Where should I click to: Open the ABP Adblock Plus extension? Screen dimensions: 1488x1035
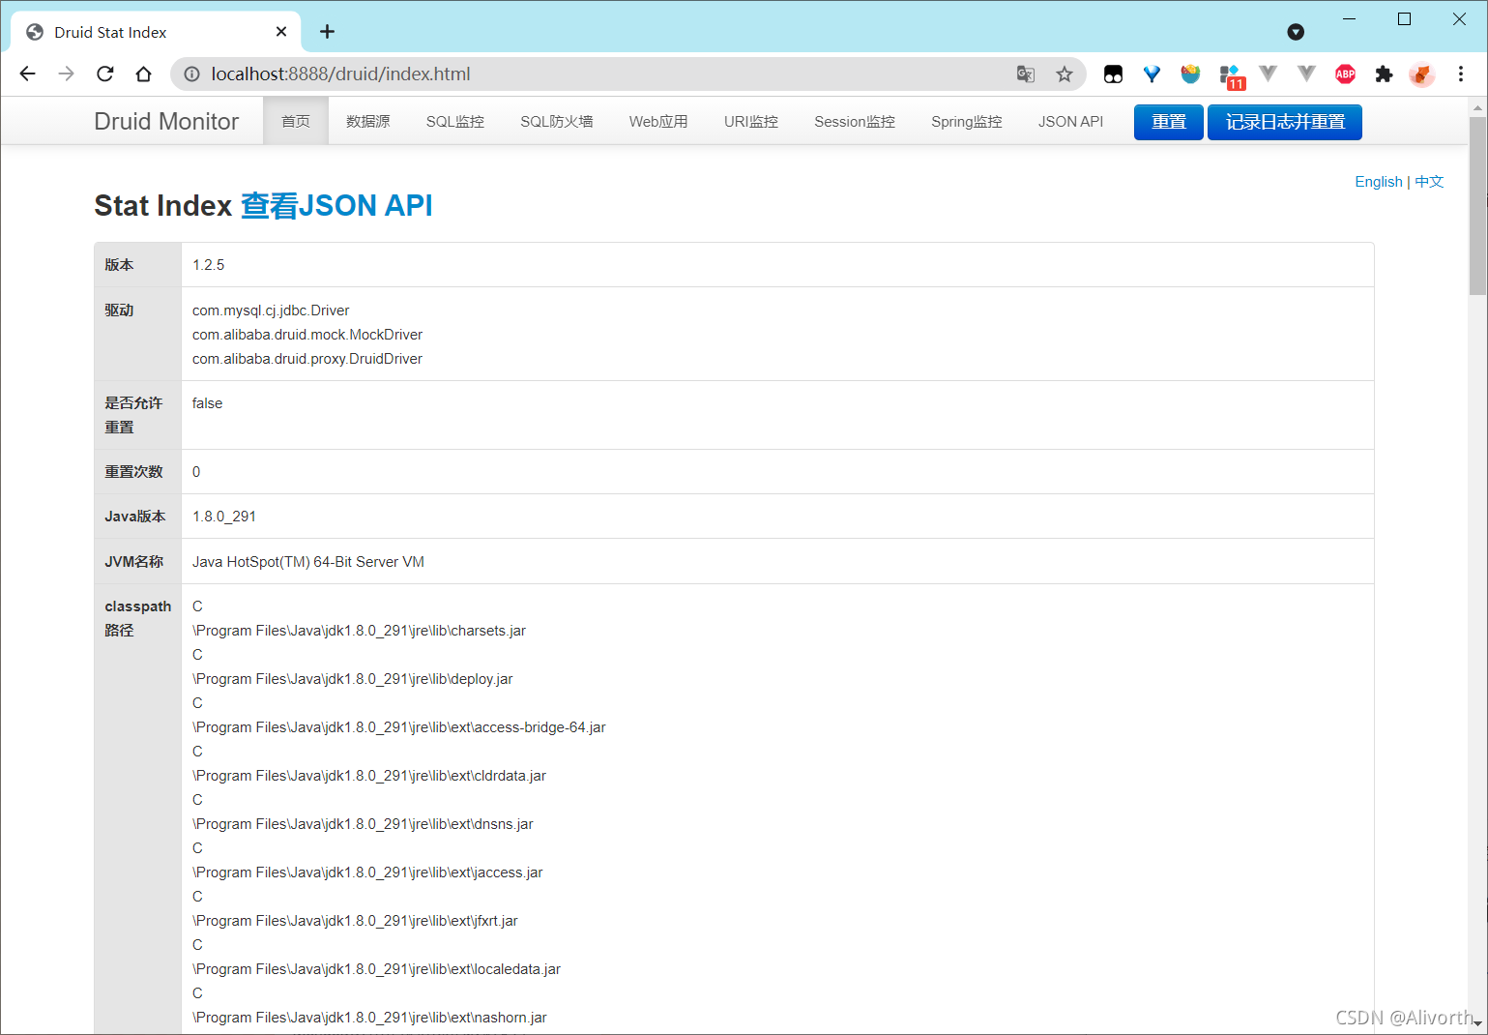tap(1345, 74)
